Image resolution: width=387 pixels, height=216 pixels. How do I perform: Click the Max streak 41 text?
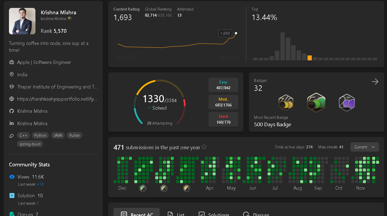[331, 147]
